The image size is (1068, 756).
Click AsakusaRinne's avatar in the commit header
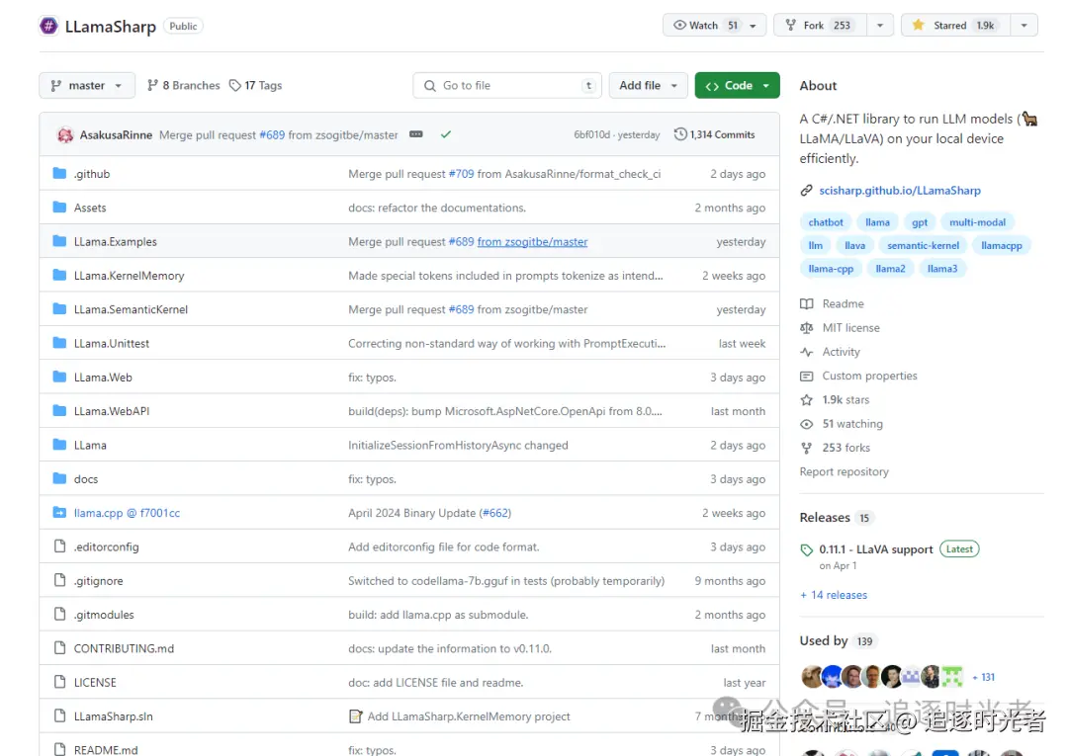pyautogui.click(x=64, y=134)
